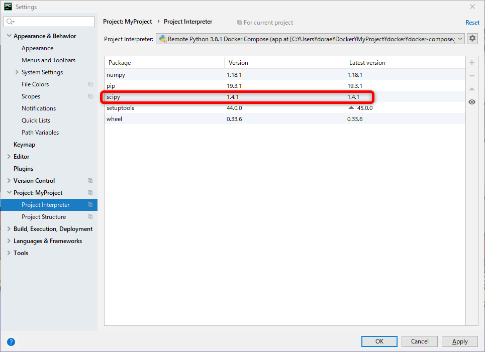Expand the Version Control section
The width and height of the screenshot is (485, 352).
point(9,180)
